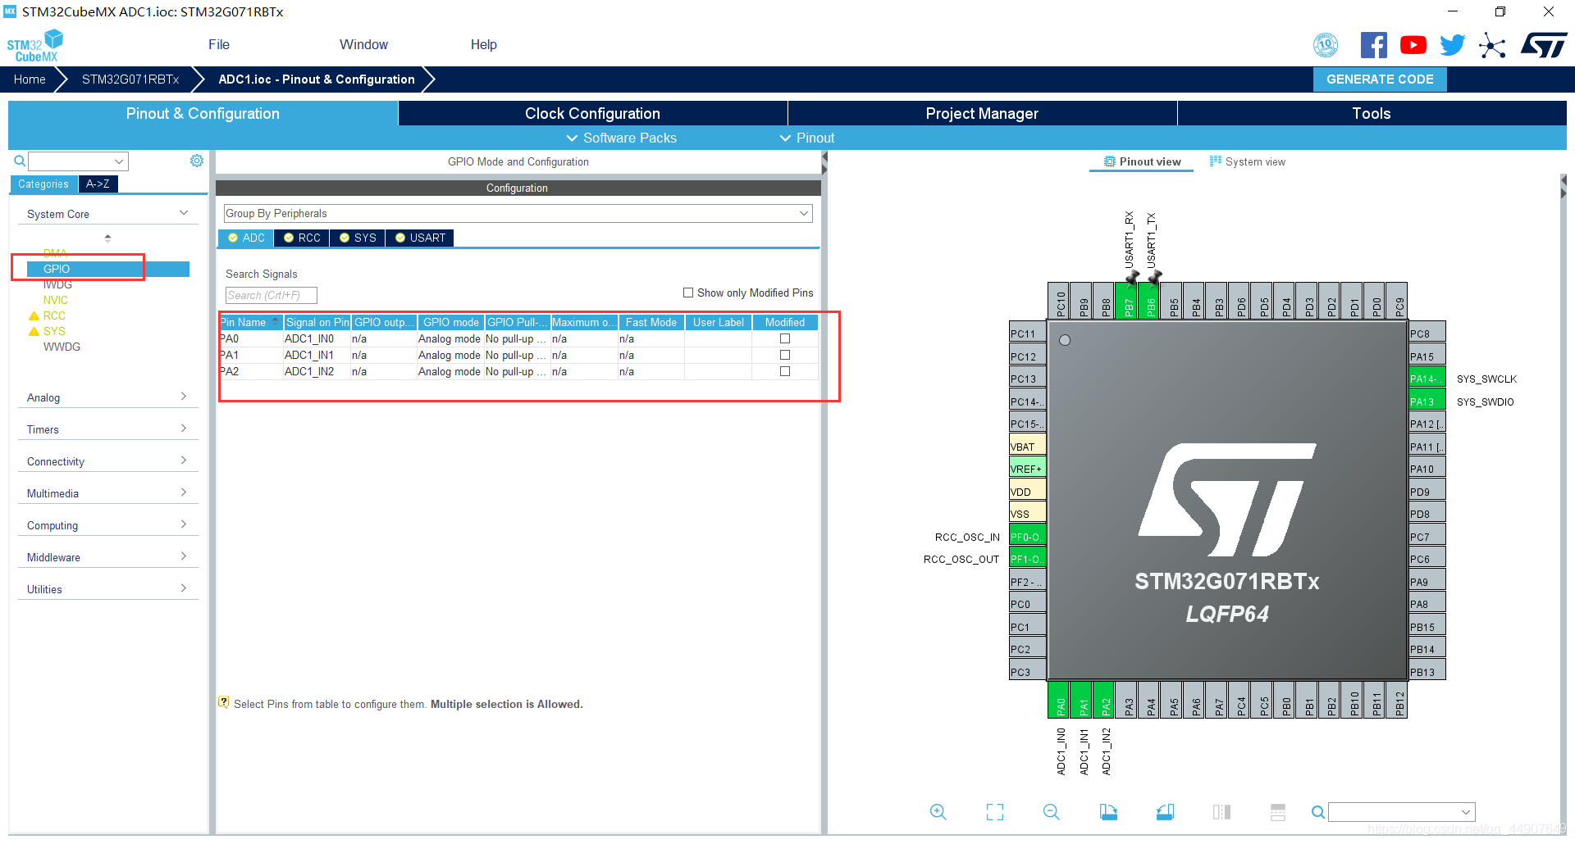Select WWDG in System Core list

62,347
